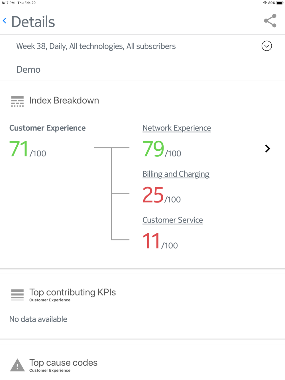
Task: Open the share icon
Action: 270,21
